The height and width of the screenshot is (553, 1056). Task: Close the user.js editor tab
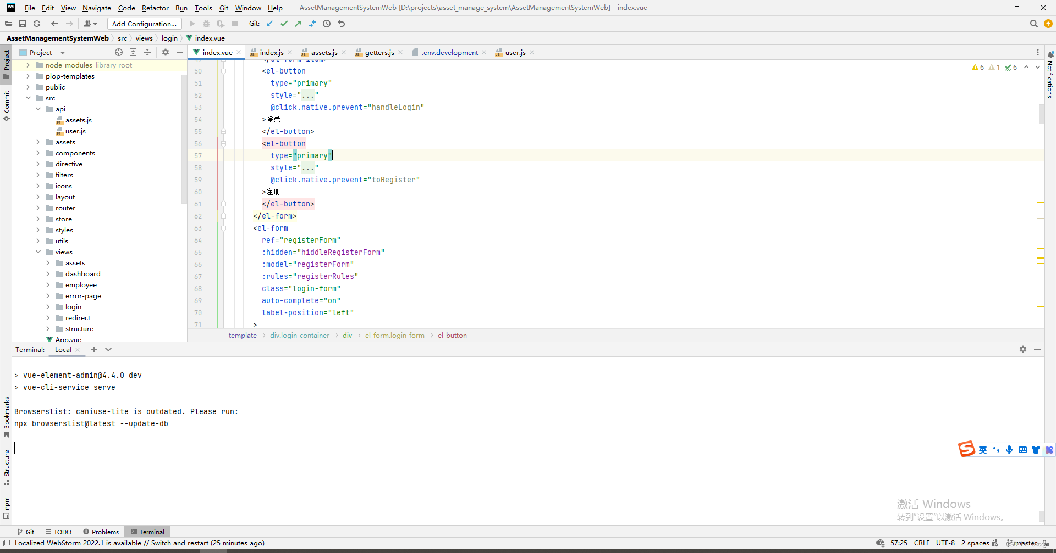click(532, 52)
